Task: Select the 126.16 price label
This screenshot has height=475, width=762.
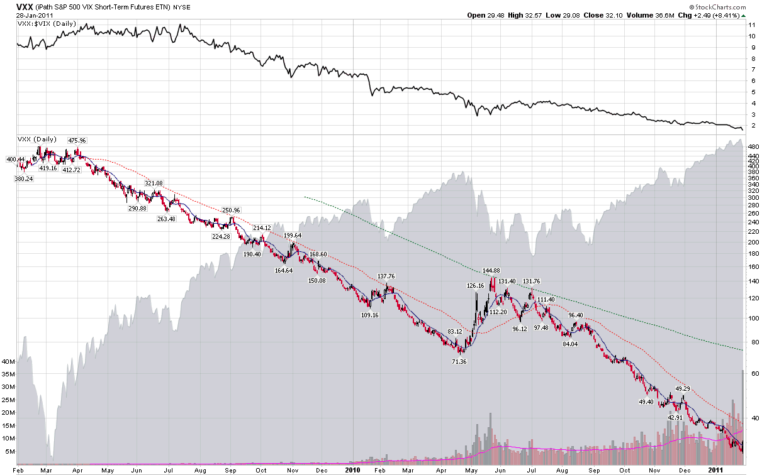Action: (x=476, y=286)
